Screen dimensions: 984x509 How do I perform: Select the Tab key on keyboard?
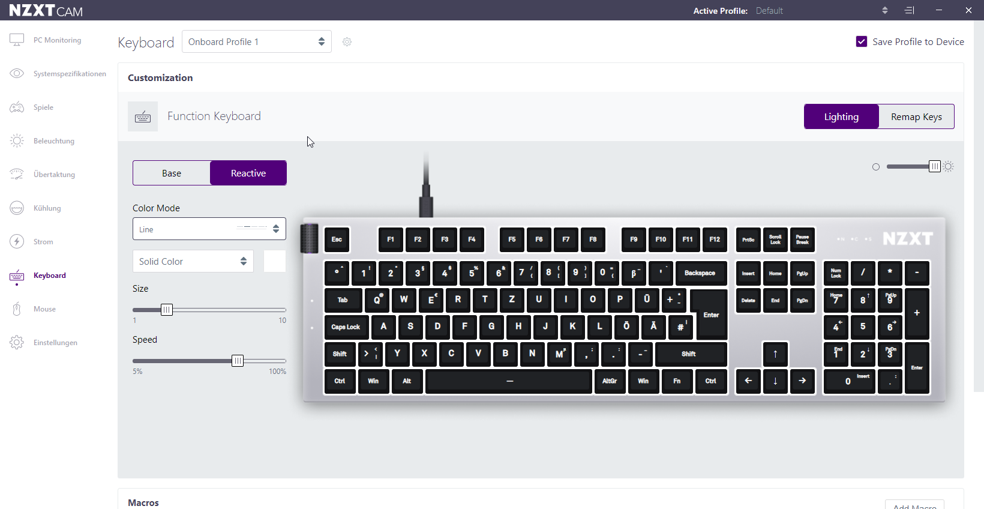pos(343,300)
